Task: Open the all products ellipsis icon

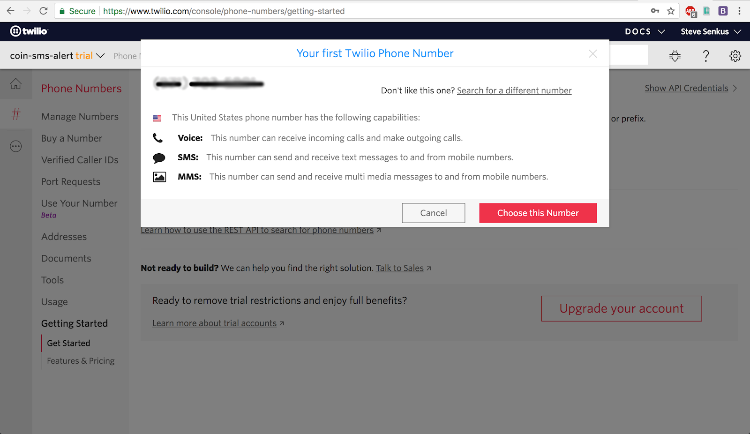Action: (16, 146)
